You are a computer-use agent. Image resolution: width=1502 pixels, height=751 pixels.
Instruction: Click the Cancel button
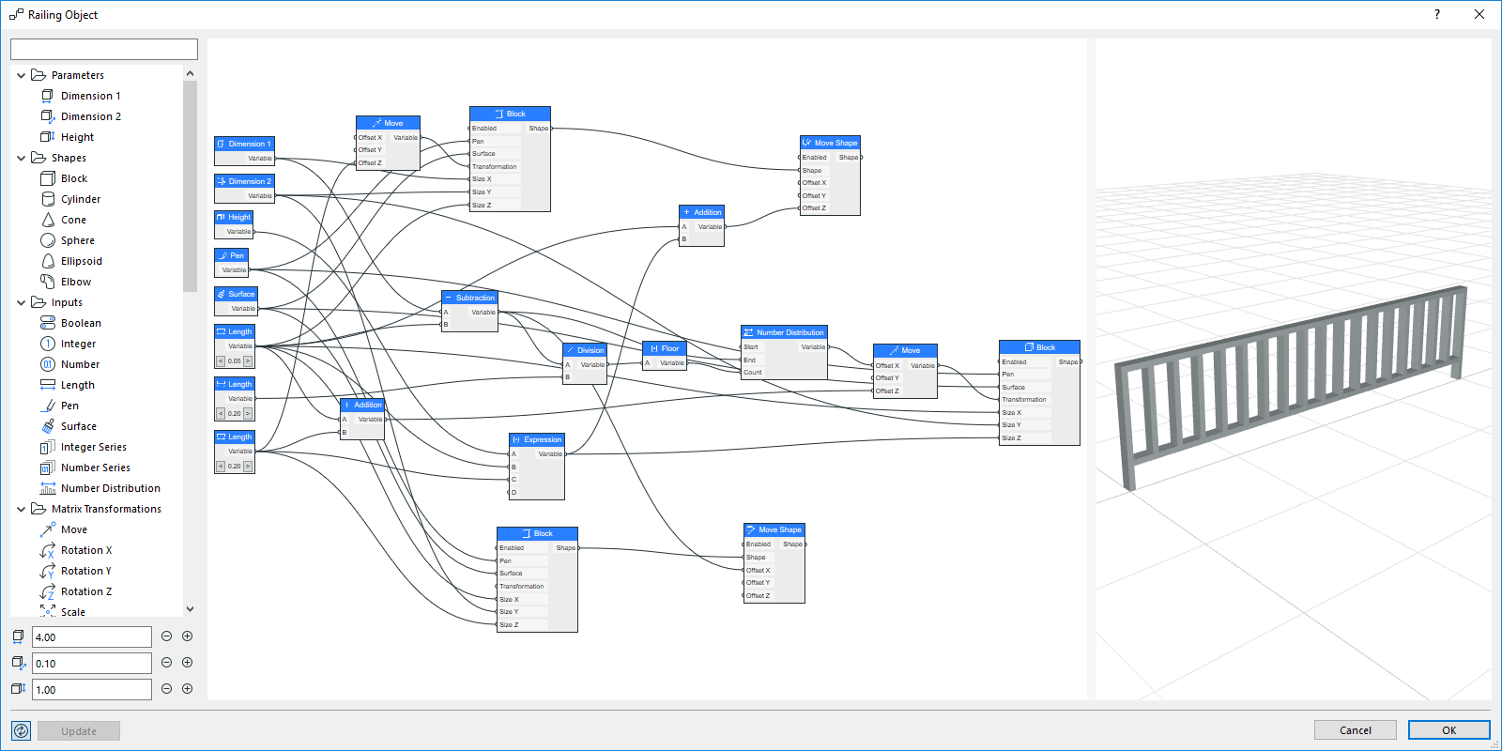[1355, 730]
